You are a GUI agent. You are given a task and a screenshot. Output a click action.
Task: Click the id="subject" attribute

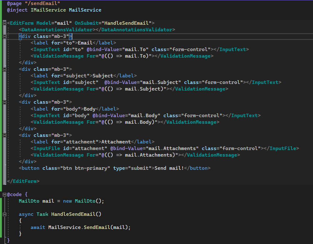click(81, 82)
